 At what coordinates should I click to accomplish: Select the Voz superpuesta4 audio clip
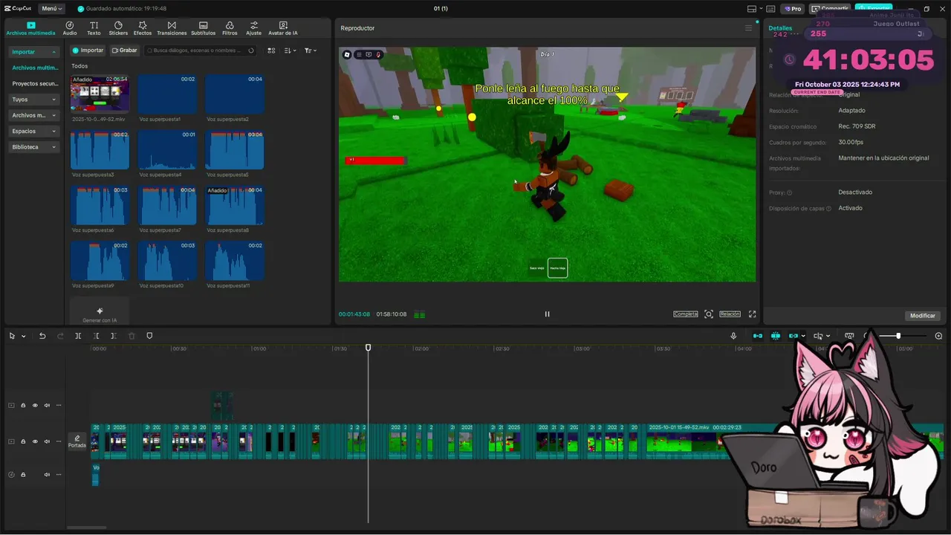(167, 150)
